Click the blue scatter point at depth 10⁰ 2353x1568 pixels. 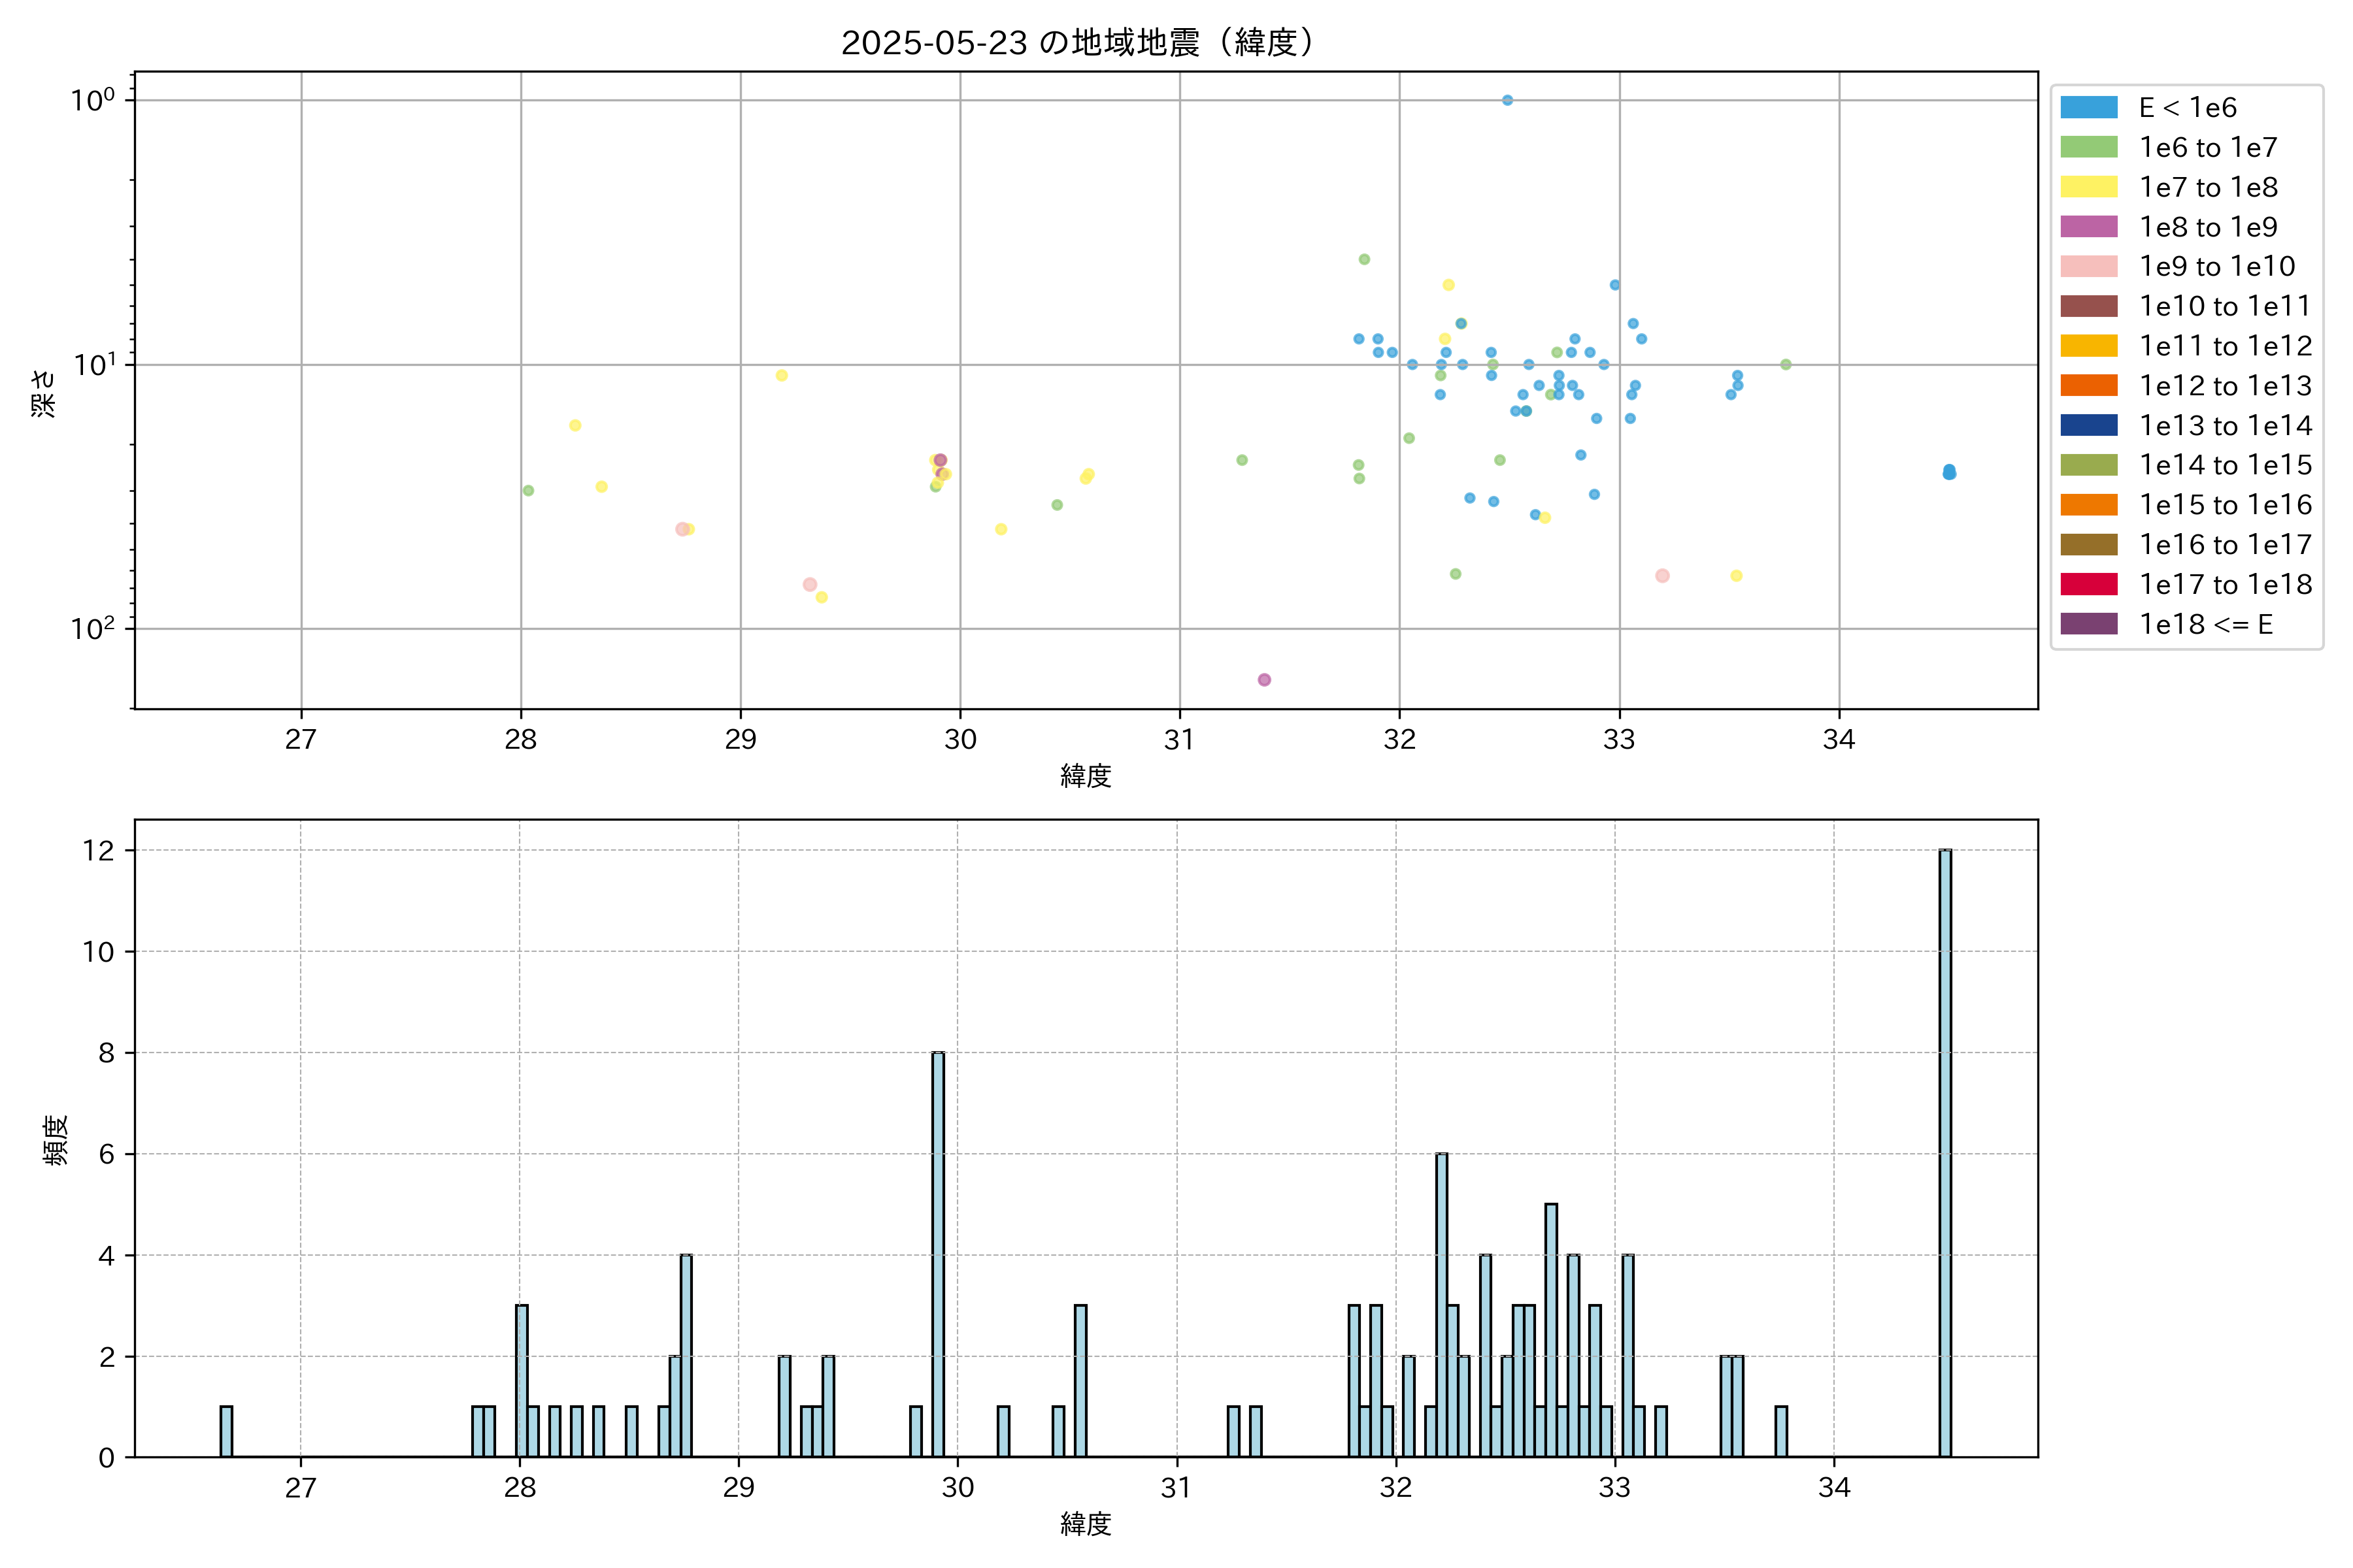[1507, 100]
